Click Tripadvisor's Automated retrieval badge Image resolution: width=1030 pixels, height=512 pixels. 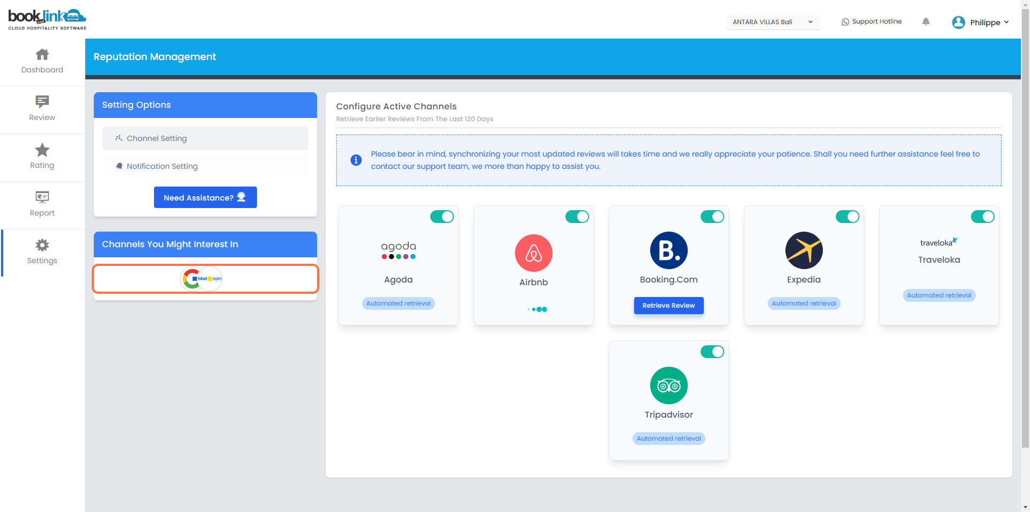(x=669, y=439)
